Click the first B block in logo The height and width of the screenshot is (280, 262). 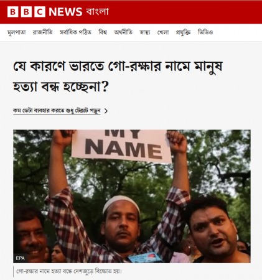12,12
